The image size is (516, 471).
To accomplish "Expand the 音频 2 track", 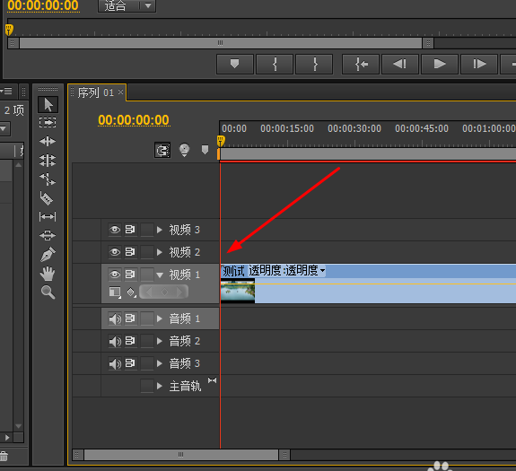I will click(160, 342).
